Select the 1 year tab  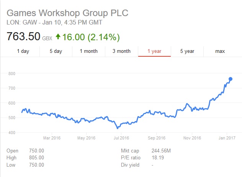pos(154,51)
